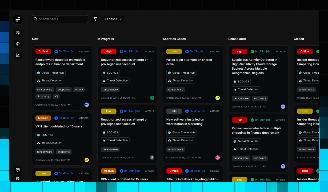This screenshot has width=328, height=192.
Task: Open the analytics chart icon in sidebar
Action: coord(18,55)
